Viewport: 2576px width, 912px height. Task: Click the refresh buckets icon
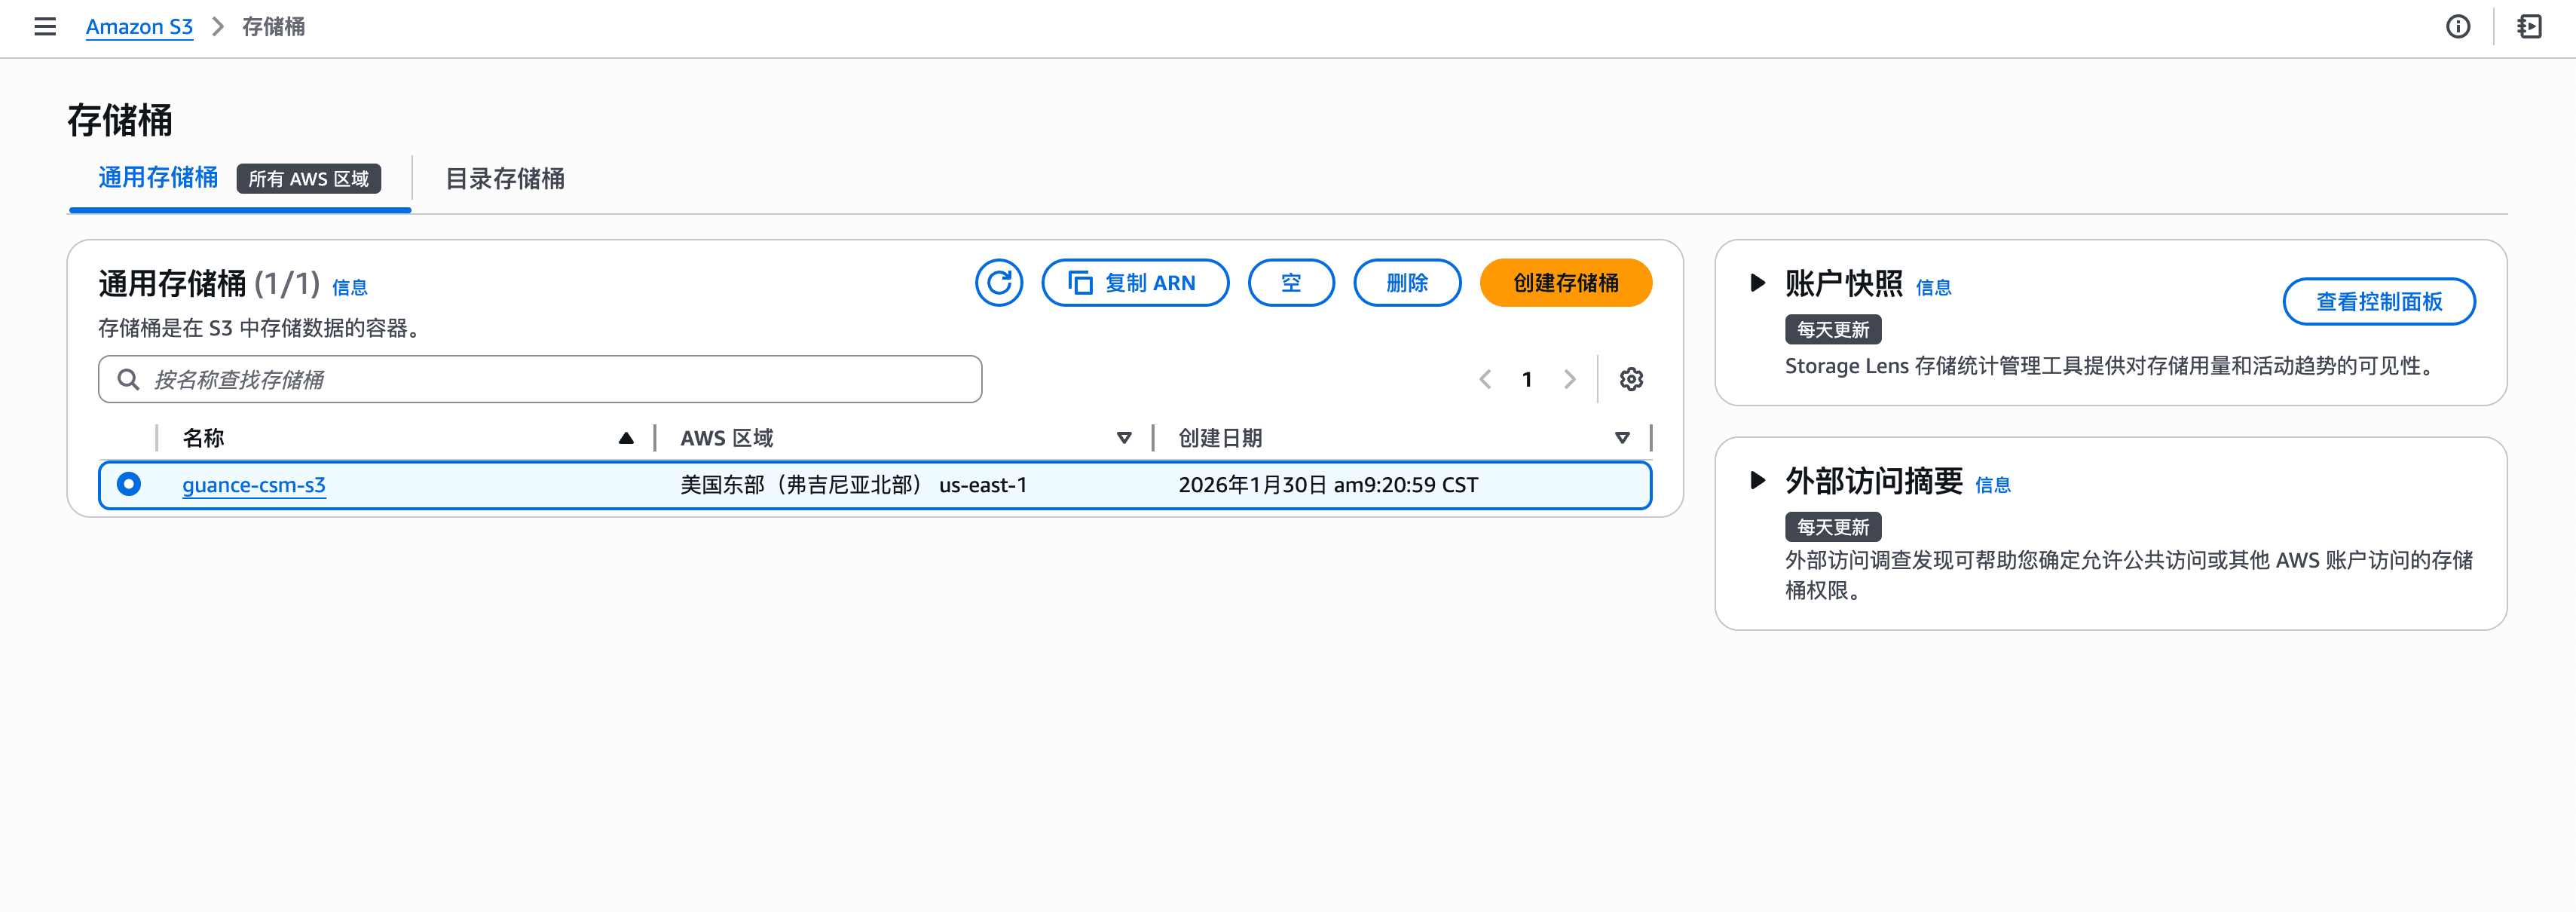coord(998,283)
